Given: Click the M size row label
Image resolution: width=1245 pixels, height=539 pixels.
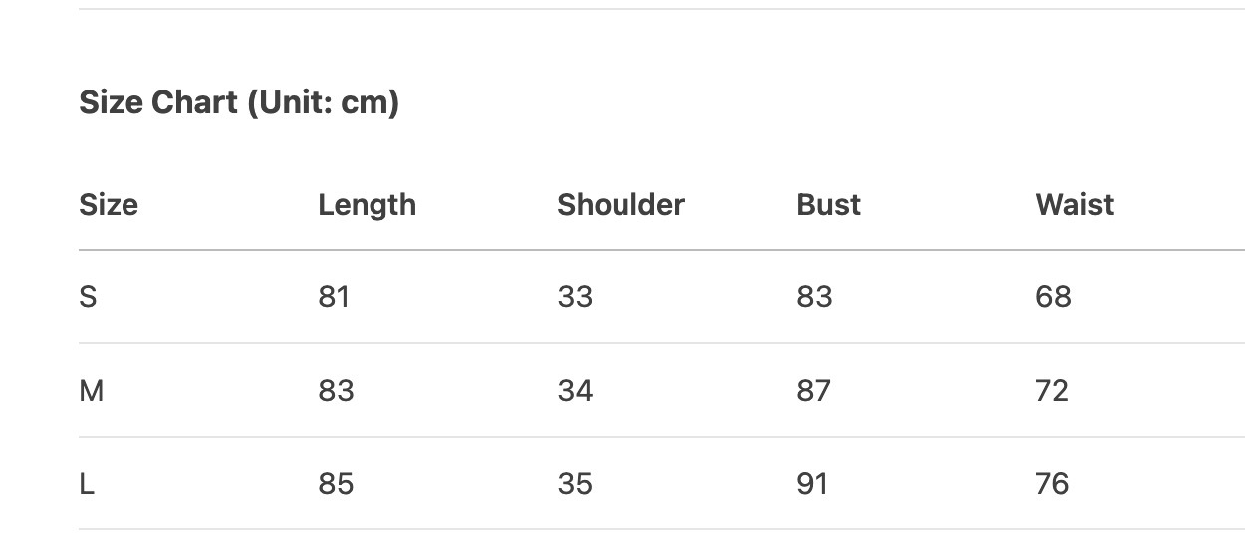Looking at the screenshot, I should tap(91, 391).
